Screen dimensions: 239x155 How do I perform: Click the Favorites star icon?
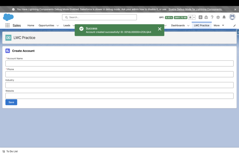190,17
